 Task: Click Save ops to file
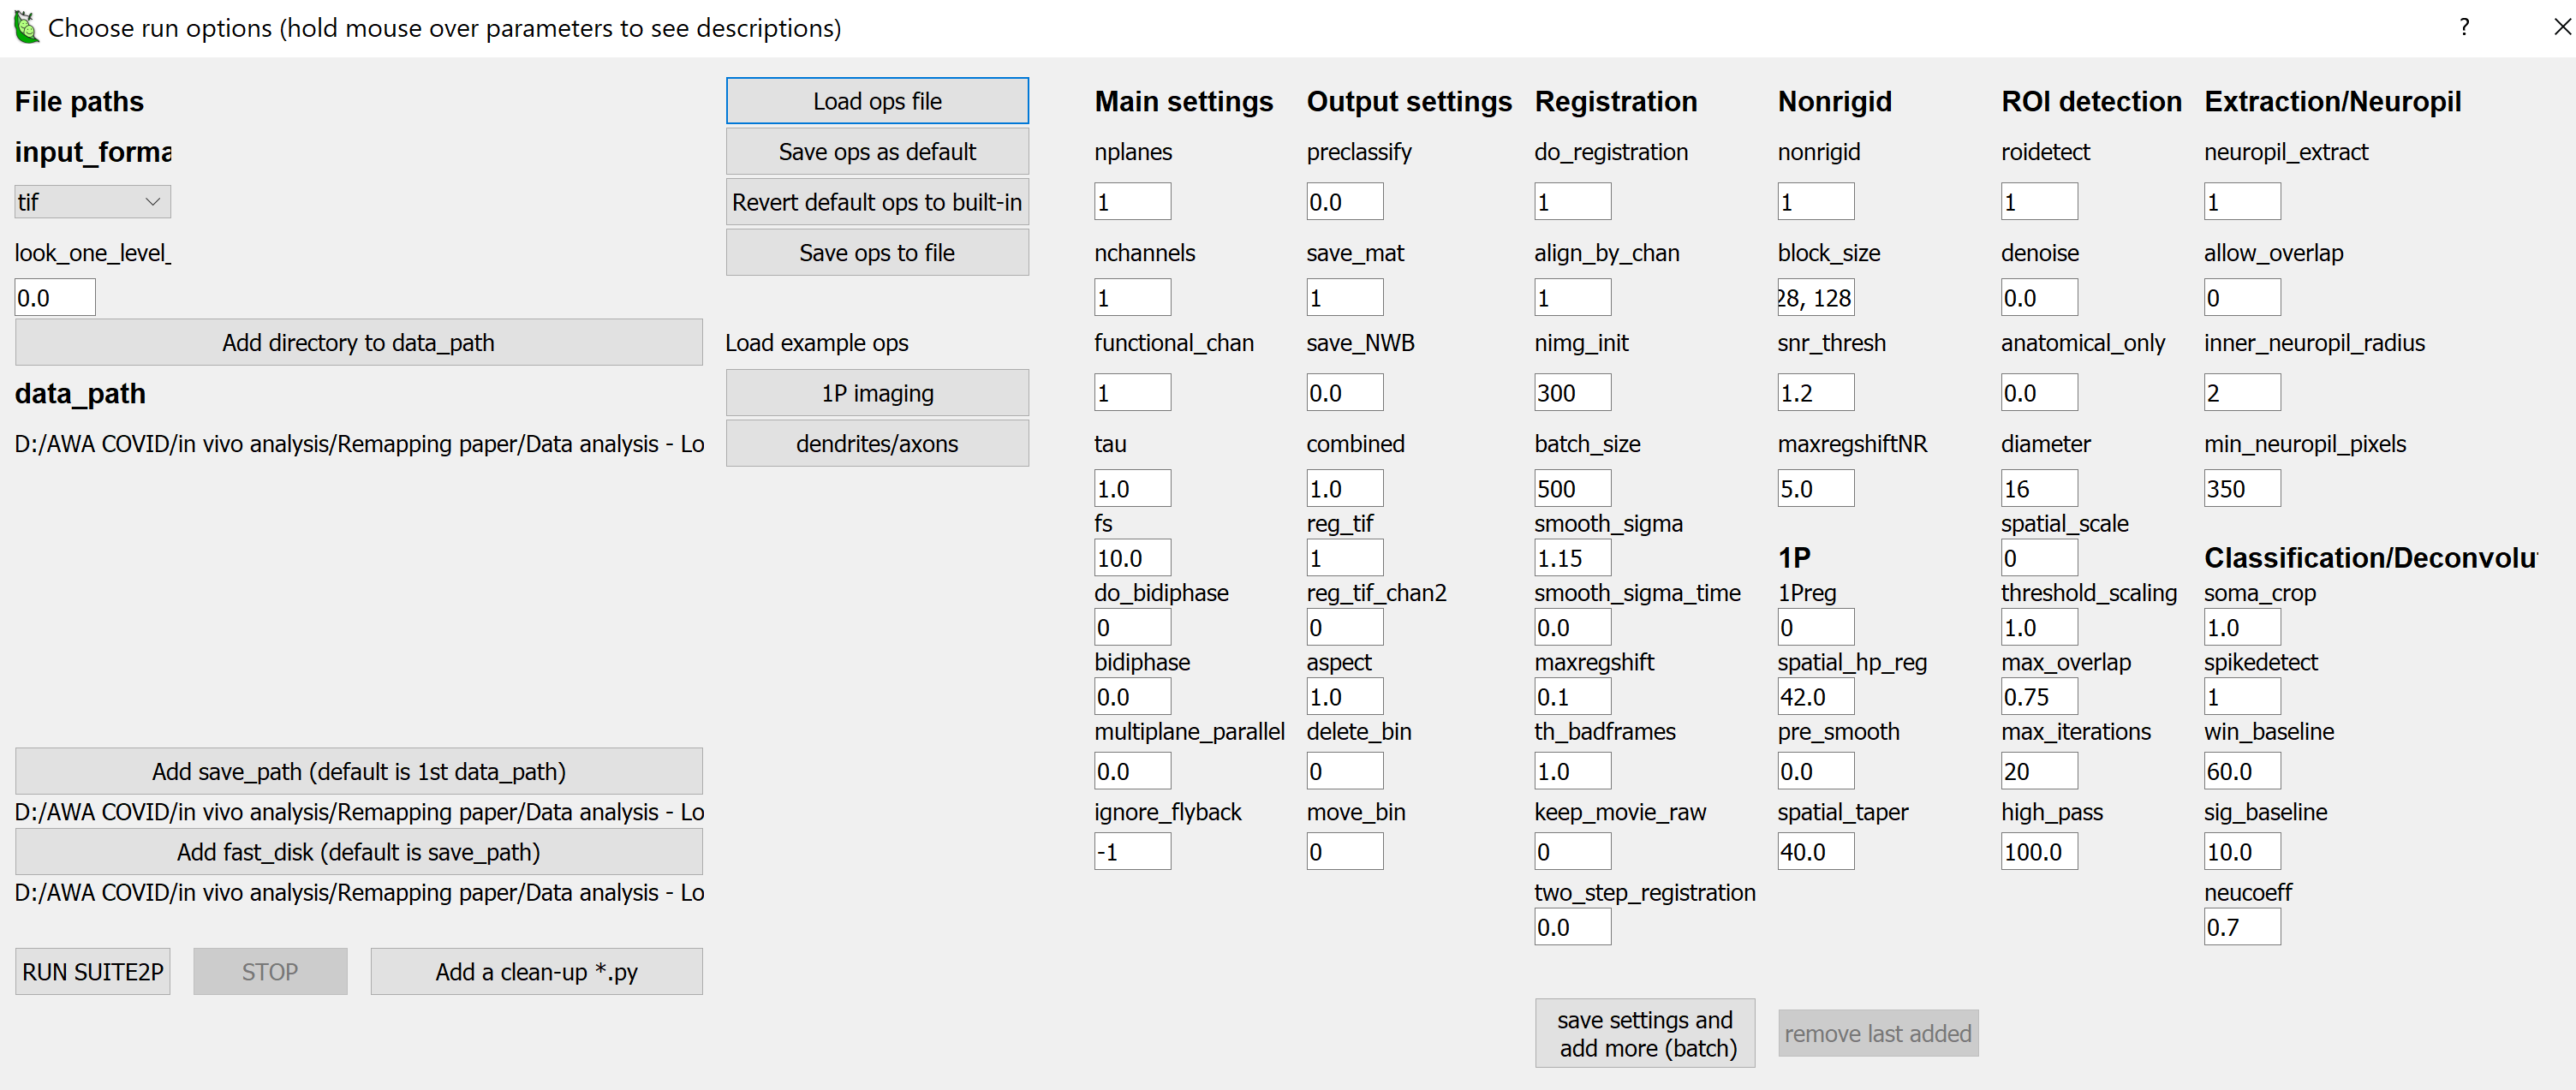(876, 251)
